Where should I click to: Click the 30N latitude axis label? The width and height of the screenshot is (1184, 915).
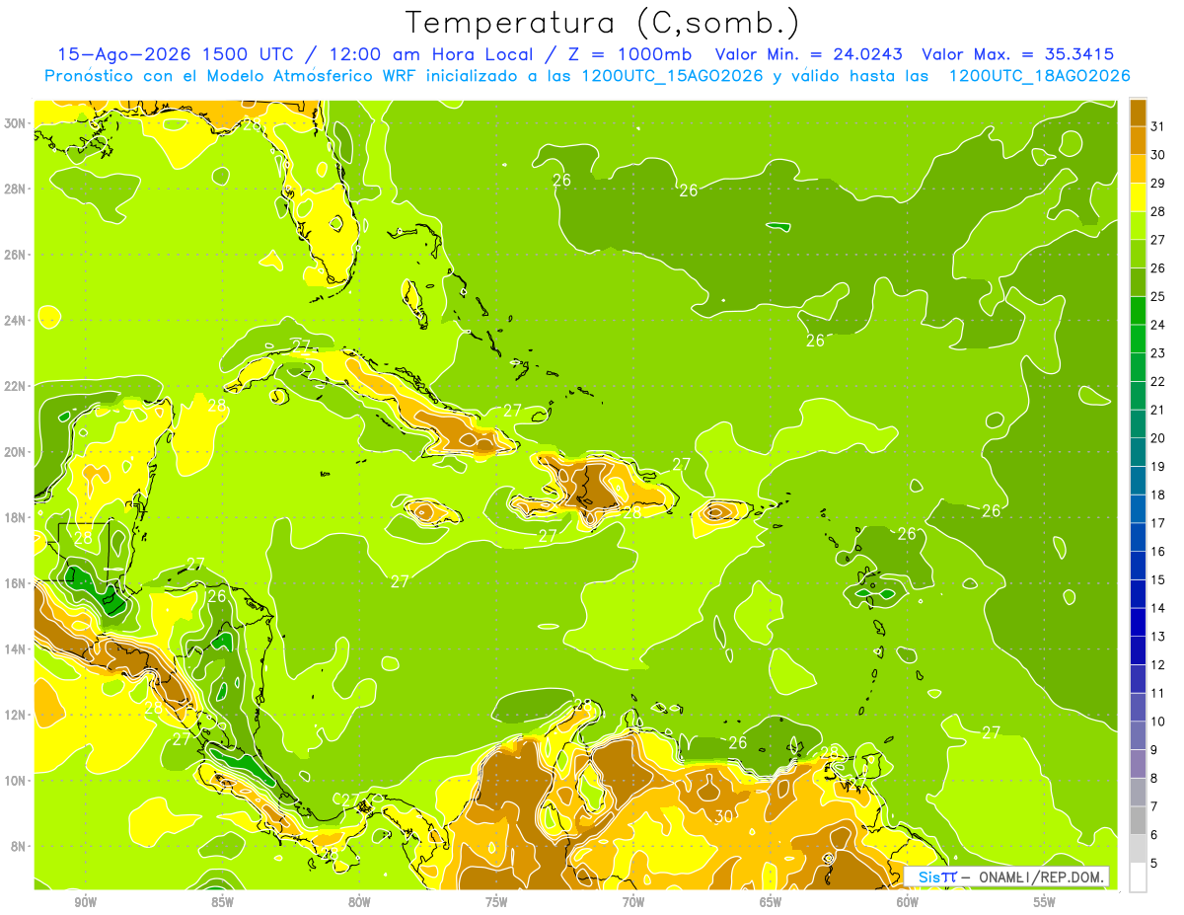[x=16, y=123]
